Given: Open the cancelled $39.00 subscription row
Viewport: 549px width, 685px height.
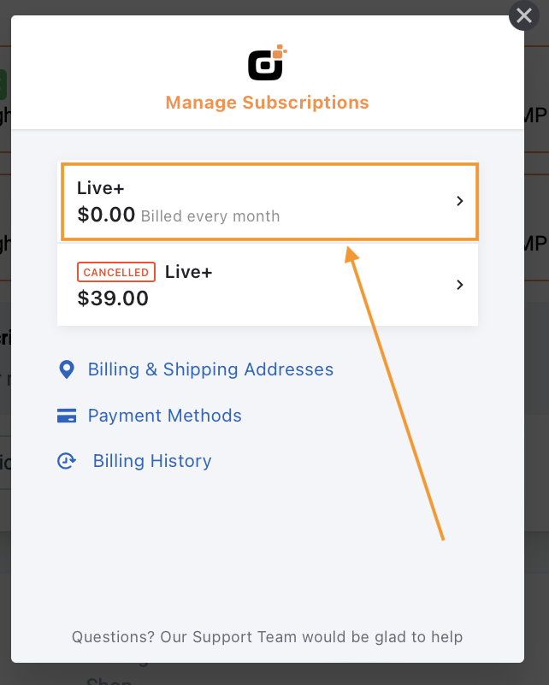Looking at the screenshot, I should click(x=267, y=286).
